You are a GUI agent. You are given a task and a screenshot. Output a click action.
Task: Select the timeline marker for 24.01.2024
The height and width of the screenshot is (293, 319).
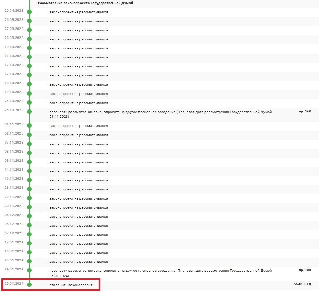[29, 270]
